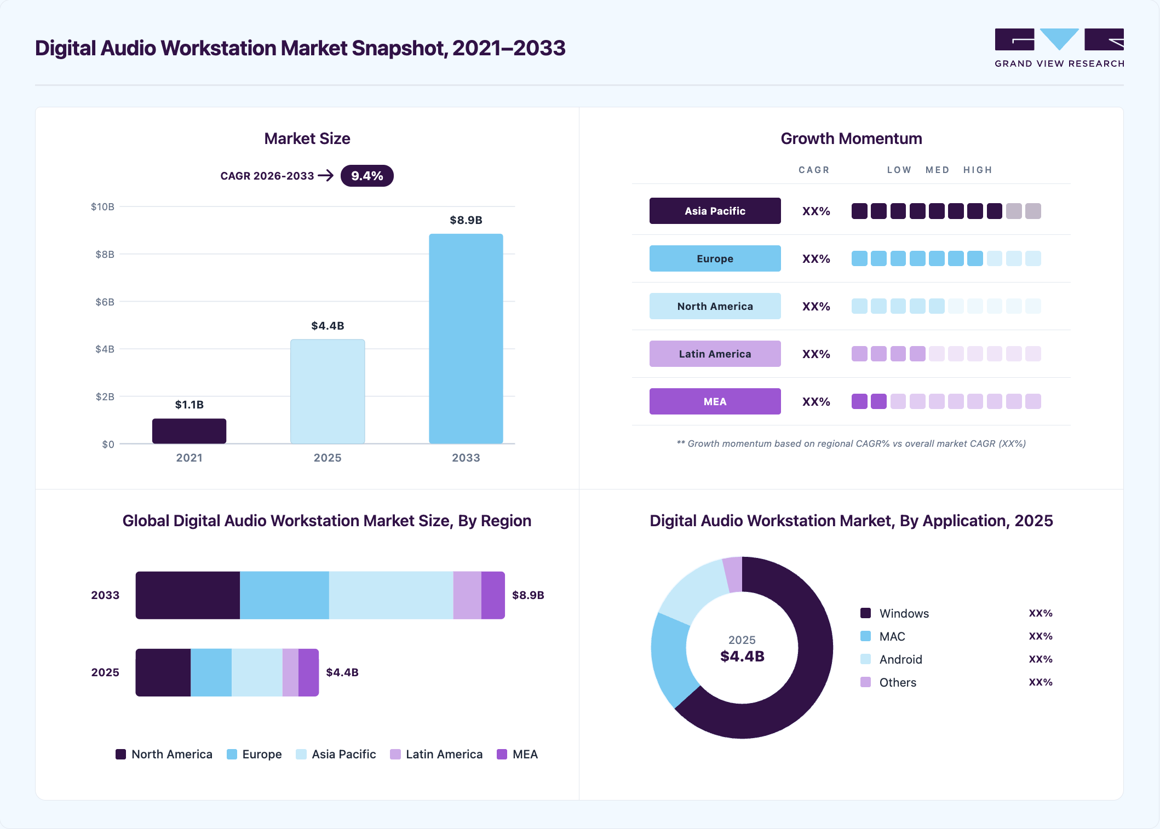Click the Market Size heading
This screenshot has height=829, width=1160.
(307, 139)
